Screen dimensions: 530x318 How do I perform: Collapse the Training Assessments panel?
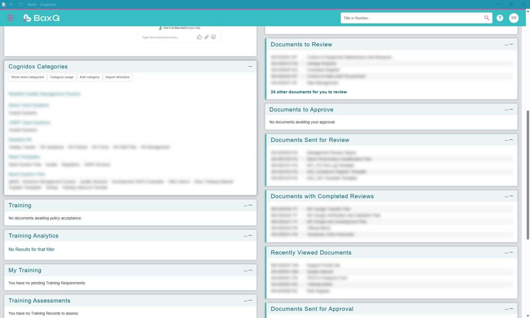point(251,300)
